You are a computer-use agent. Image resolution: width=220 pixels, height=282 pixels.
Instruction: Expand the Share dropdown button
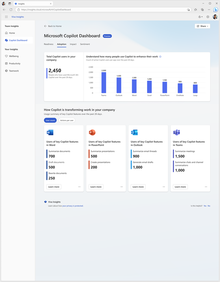pos(202,26)
